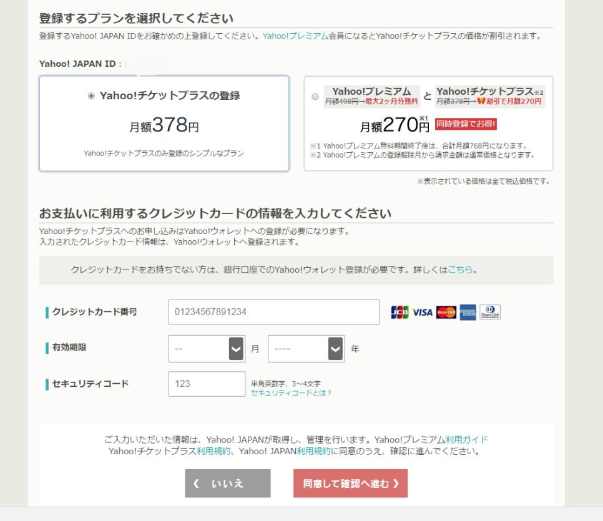Open the Yahoo!プレミアム link in description
Image resolution: width=603 pixels, height=521 pixels.
pos(295,36)
